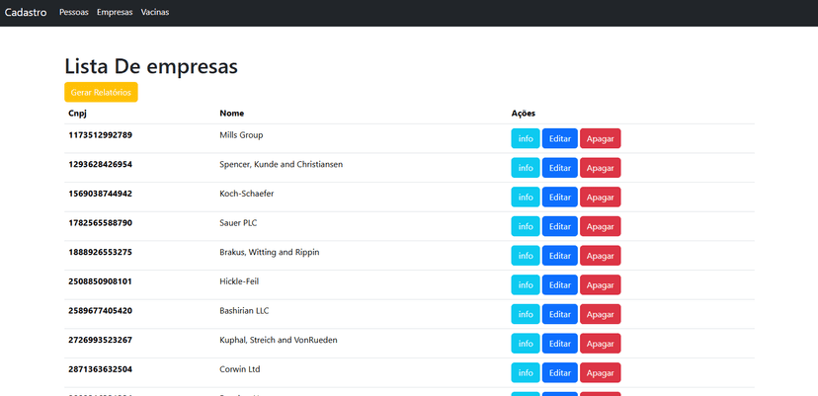The image size is (818, 396).
Task: Open the Empresas menu item
Action: pyautogui.click(x=115, y=13)
